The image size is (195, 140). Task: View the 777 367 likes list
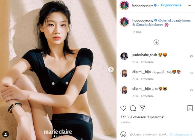point(142,117)
